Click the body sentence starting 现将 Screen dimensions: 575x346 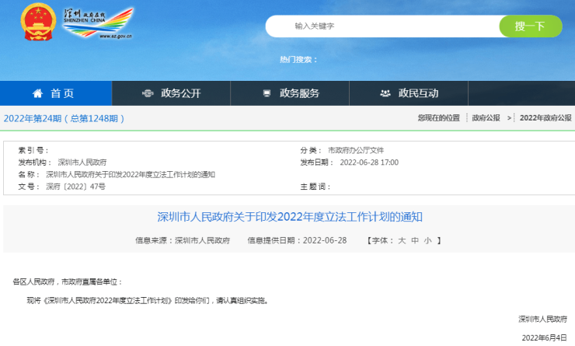pyautogui.click(x=148, y=300)
